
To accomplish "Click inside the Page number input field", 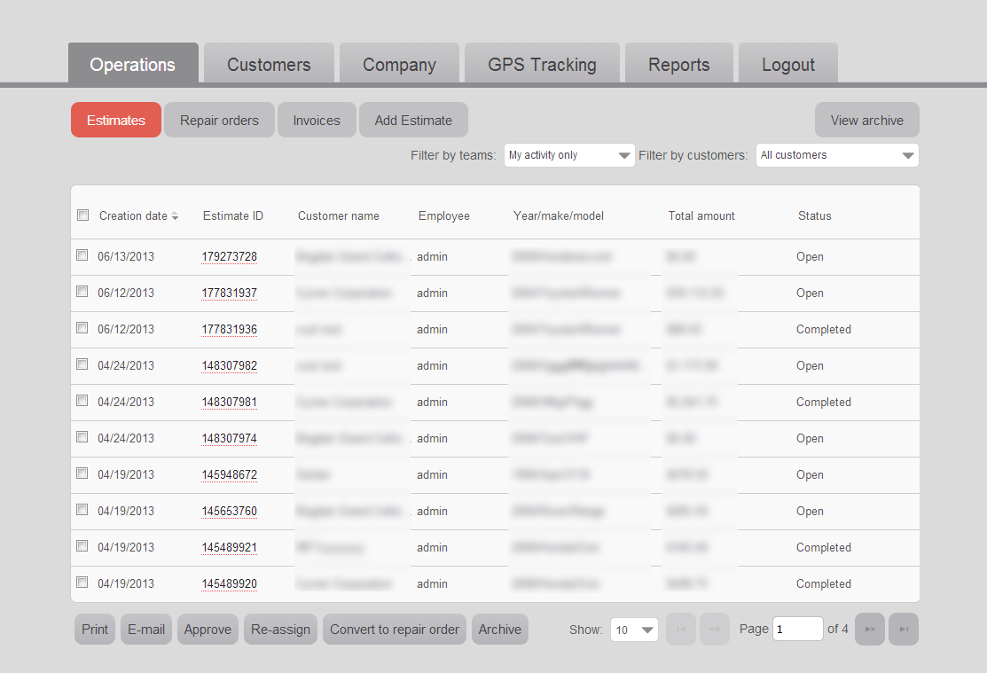I will click(797, 629).
